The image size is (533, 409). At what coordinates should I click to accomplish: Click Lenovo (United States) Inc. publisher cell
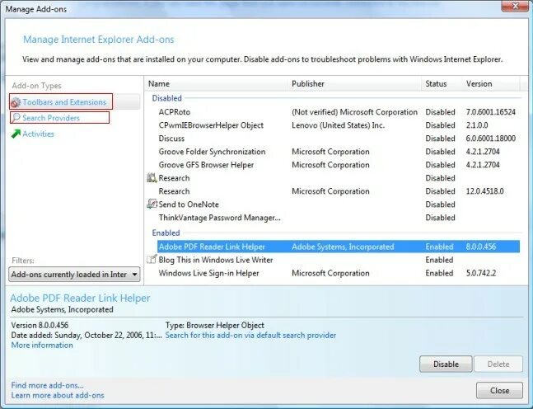[x=339, y=125]
